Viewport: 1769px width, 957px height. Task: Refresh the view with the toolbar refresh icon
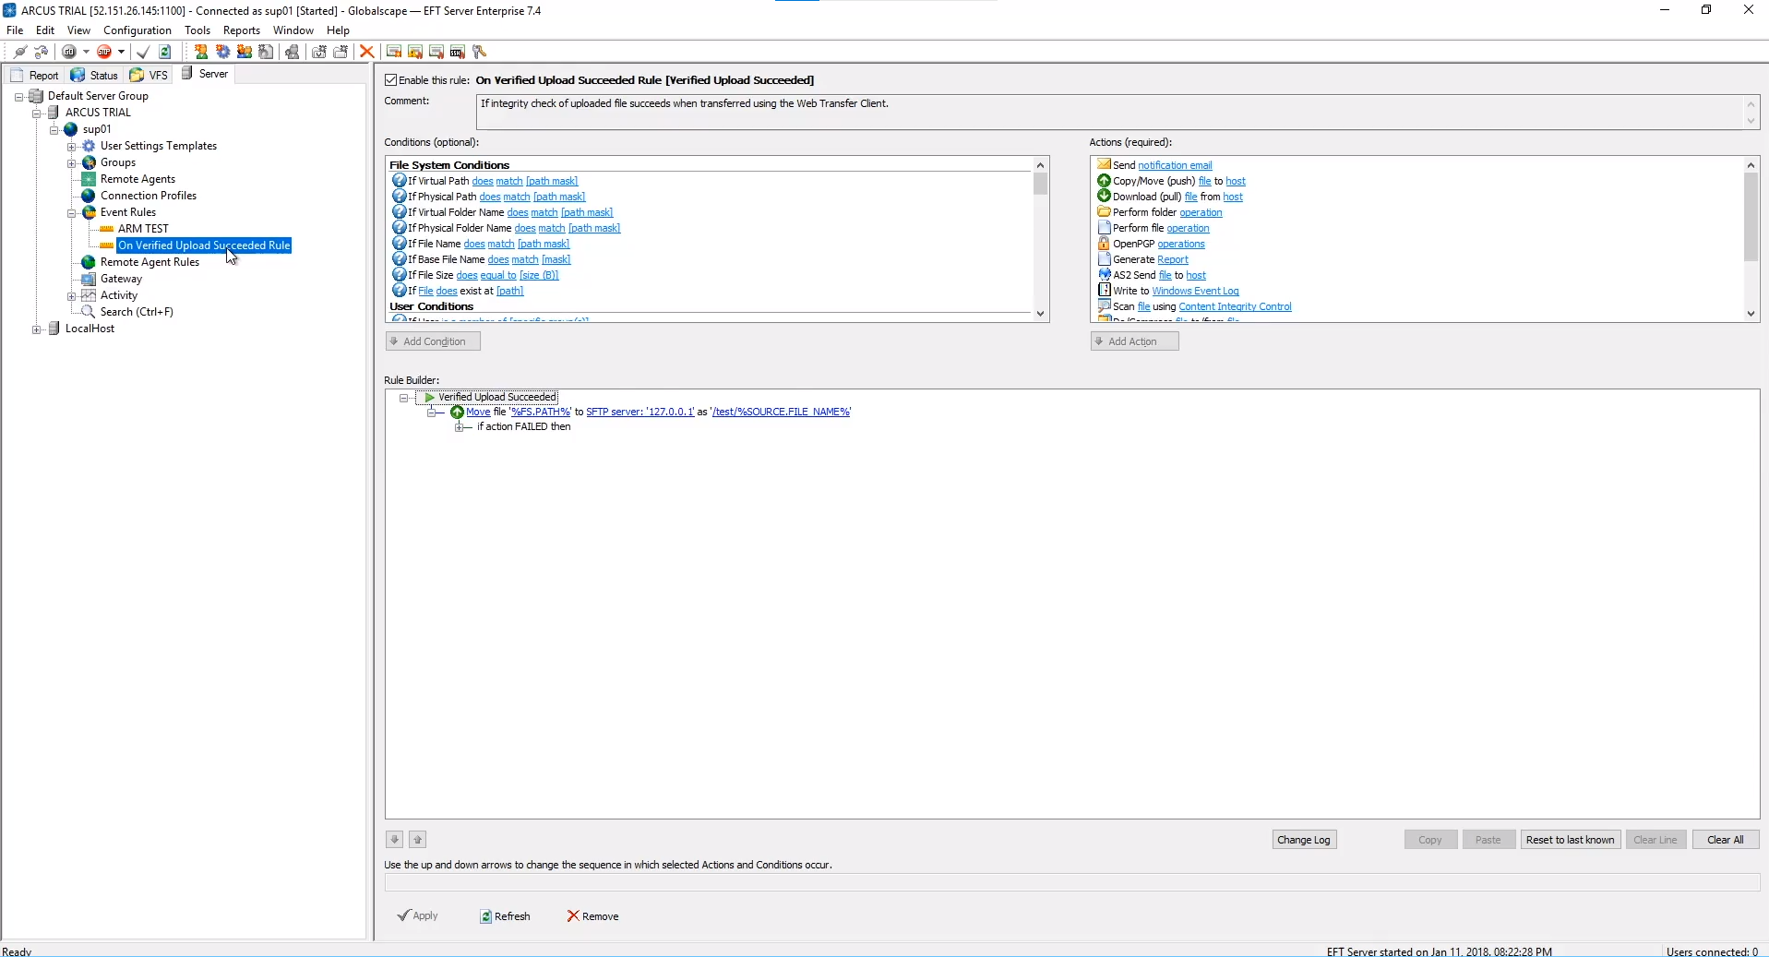pyautogui.click(x=165, y=52)
